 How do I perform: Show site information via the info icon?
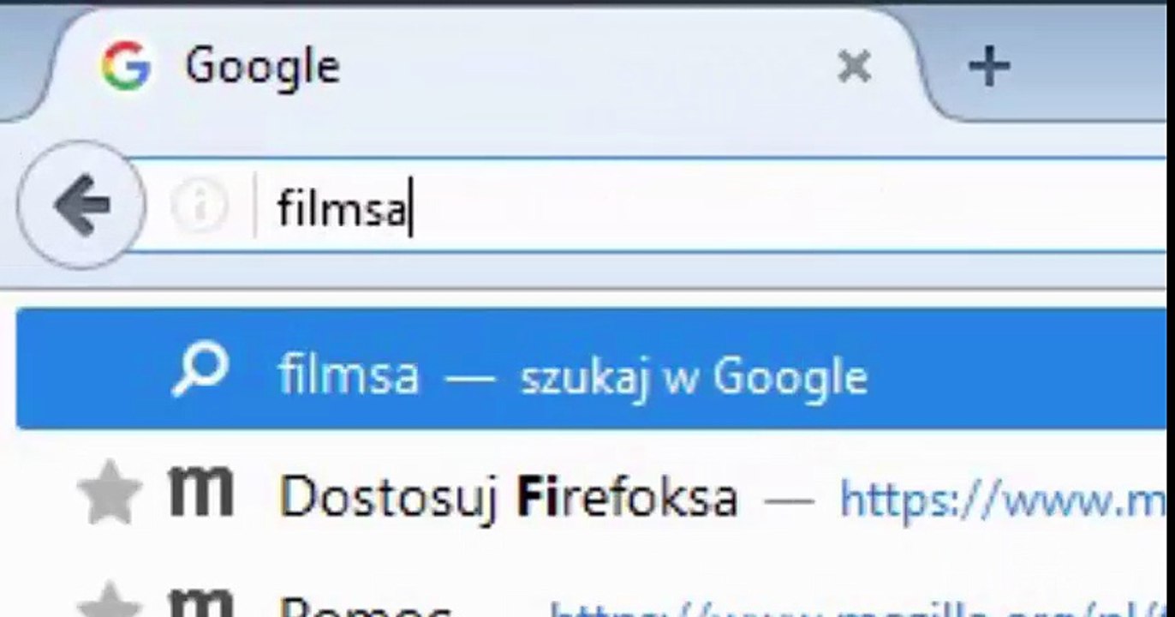(199, 207)
